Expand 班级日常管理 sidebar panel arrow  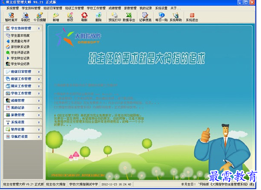[x=39, y=72]
